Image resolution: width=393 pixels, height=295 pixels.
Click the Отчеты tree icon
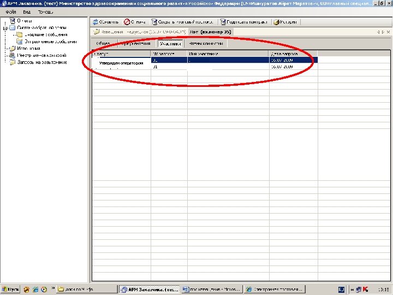(12, 21)
